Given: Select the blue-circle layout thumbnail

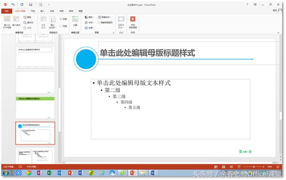Looking at the screenshot, I should (x=35, y=133).
